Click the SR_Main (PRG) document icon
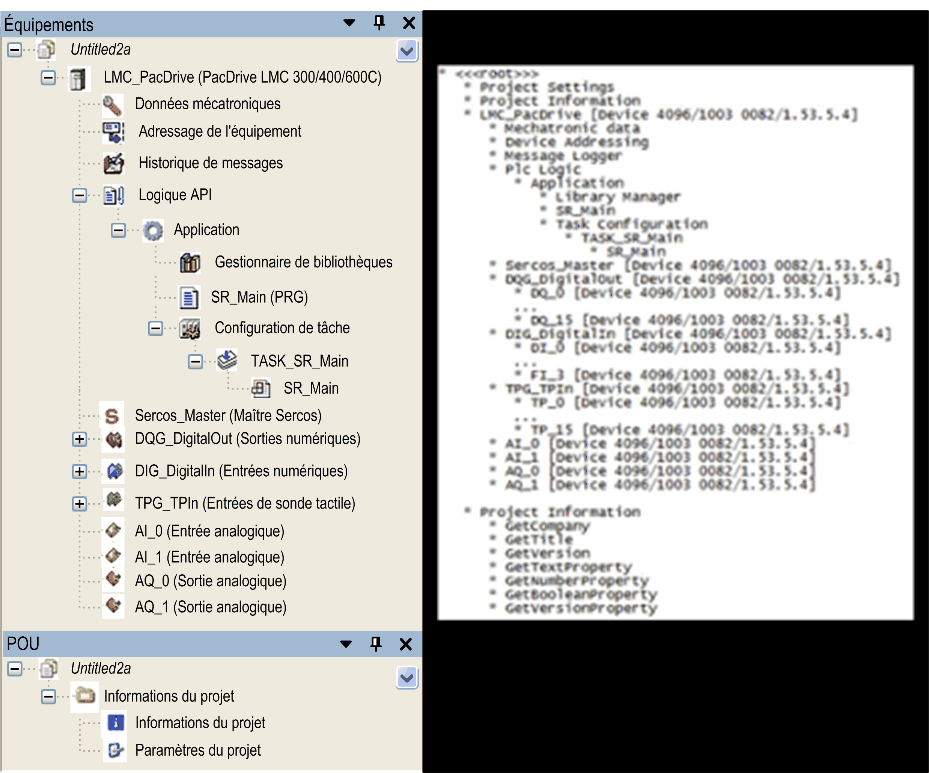This screenshot has height=773, width=929. point(189,297)
